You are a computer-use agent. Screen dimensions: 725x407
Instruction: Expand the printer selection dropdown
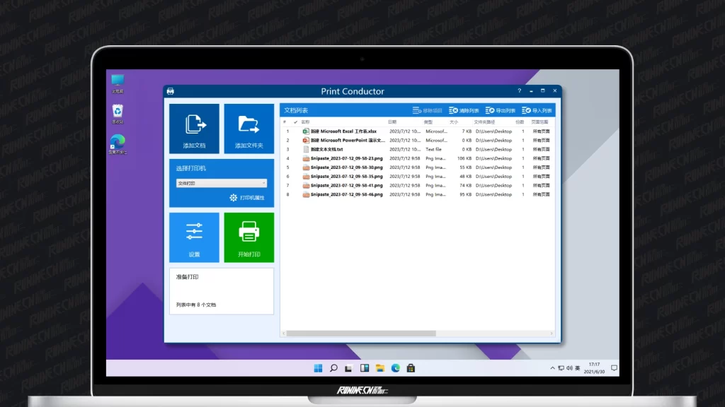[x=263, y=183]
